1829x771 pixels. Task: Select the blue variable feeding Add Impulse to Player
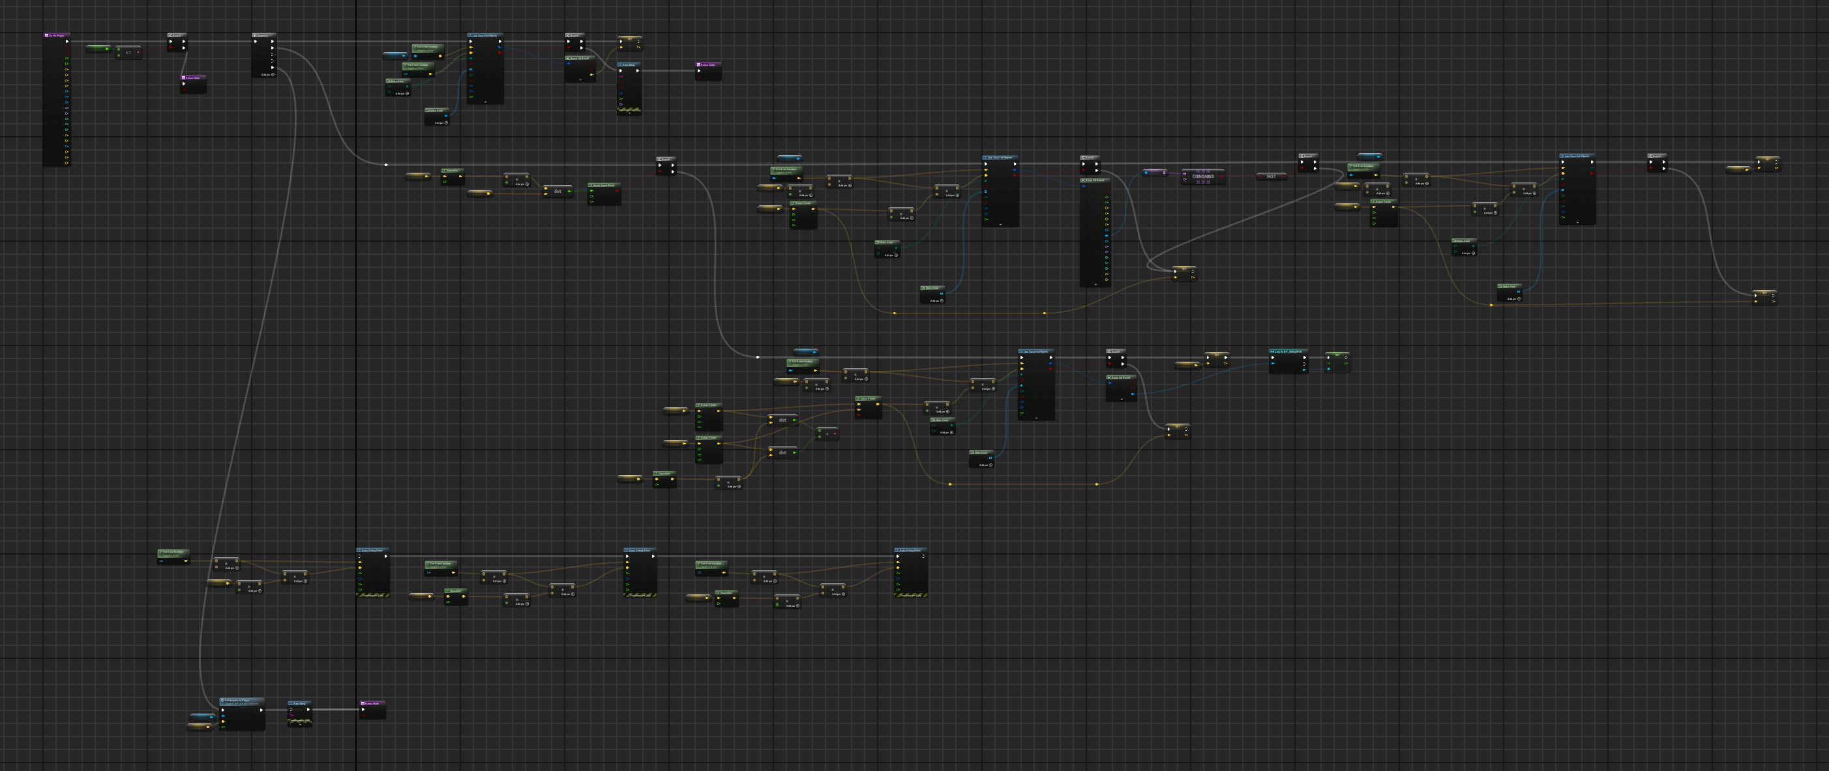pos(202,717)
